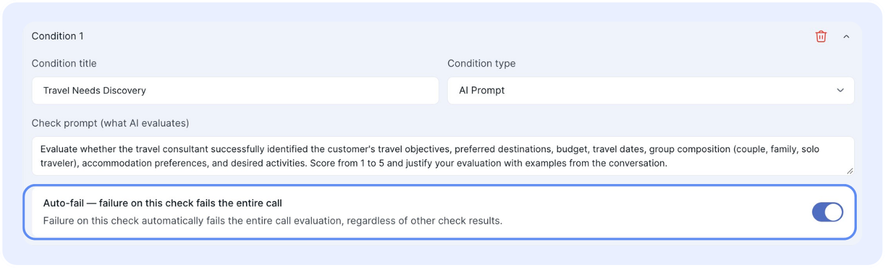Viewport: 885px width, 268px height.
Task: Click the Auto-fail heading text
Action: [163, 203]
